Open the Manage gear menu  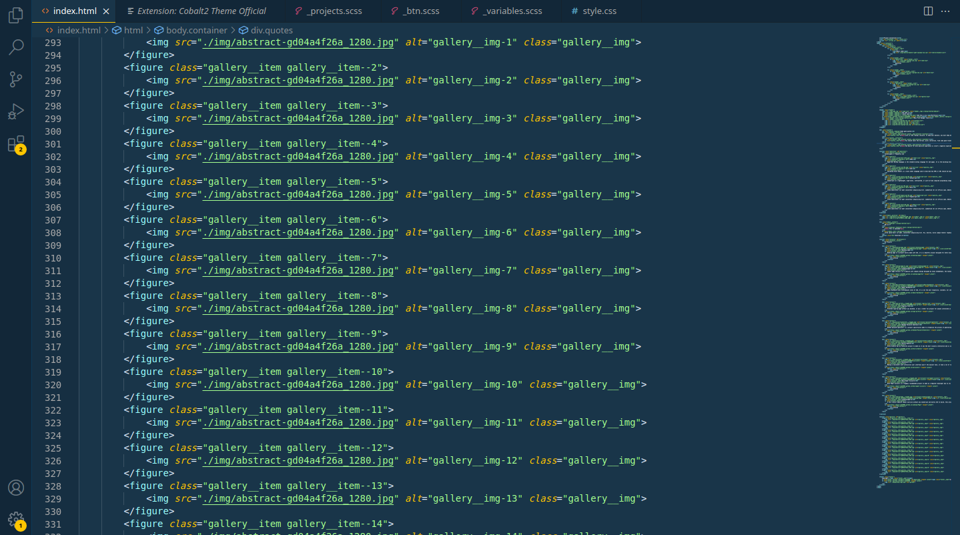[16, 520]
